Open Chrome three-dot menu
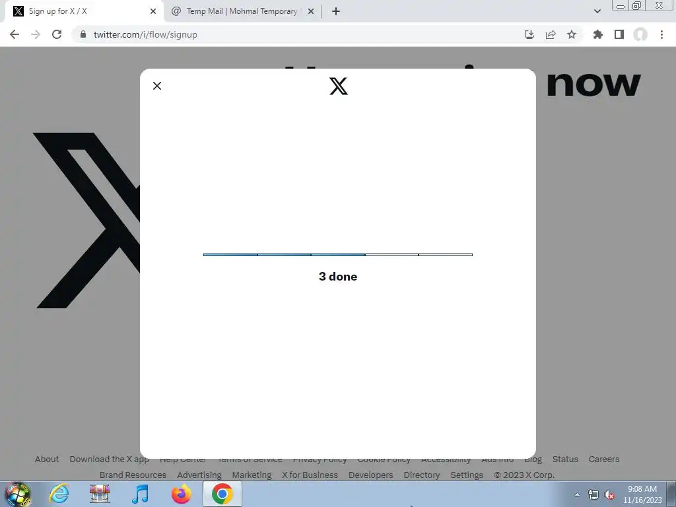This screenshot has height=507, width=676. pyautogui.click(x=661, y=34)
